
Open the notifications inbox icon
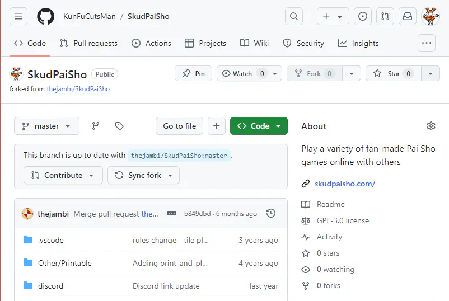408,16
